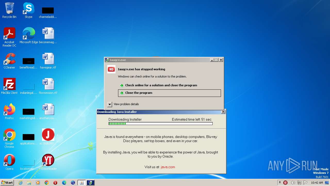Open Google Chrome desktop shortcut
The image size is (330, 186).
click(9, 138)
